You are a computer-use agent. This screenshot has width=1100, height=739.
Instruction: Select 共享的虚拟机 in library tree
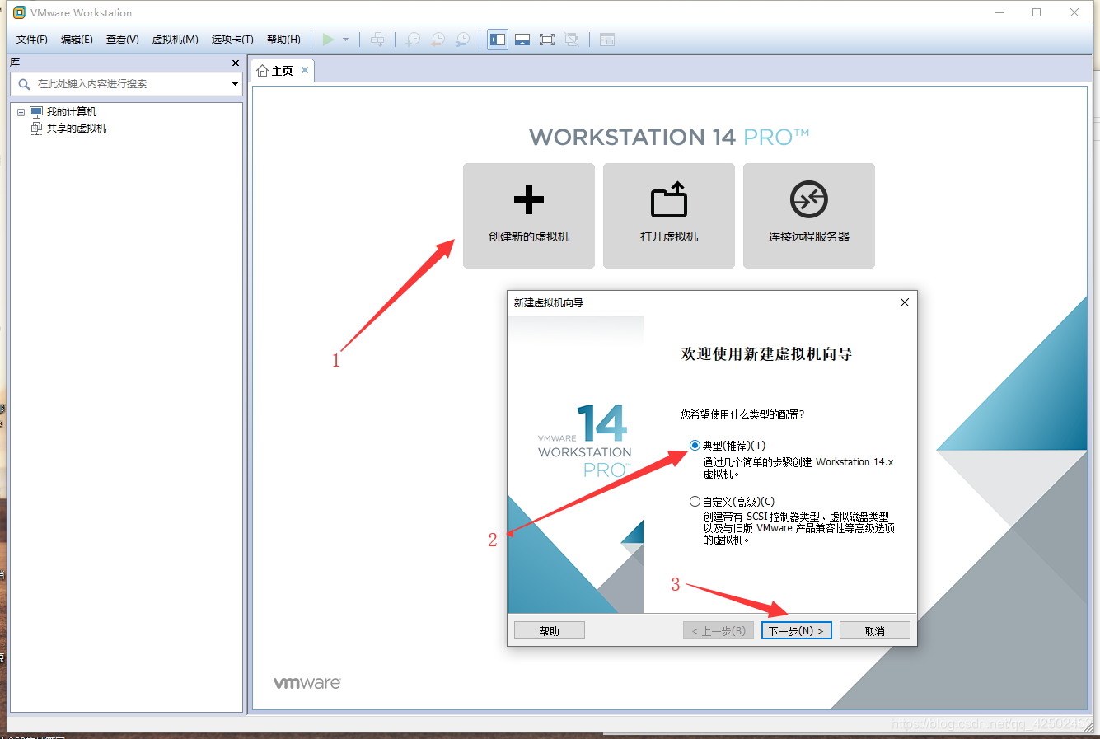(77, 129)
